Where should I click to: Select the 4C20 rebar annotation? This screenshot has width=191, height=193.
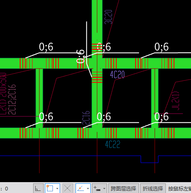click(x=117, y=75)
